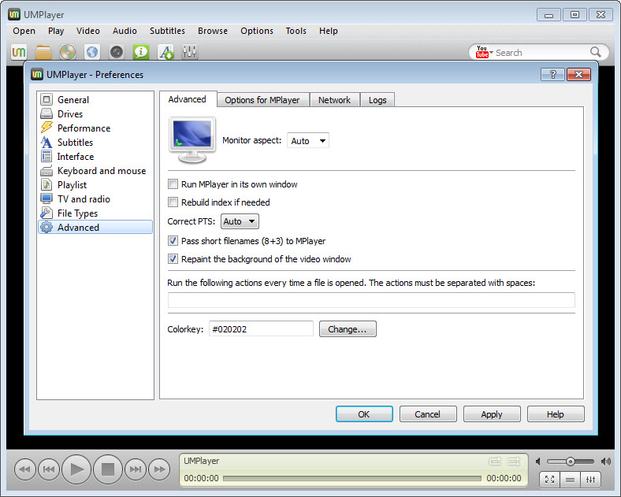Uncheck Repaint the background of video window
This screenshot has width=621, height=497.
pyautogui.click(x=173, y=259)
